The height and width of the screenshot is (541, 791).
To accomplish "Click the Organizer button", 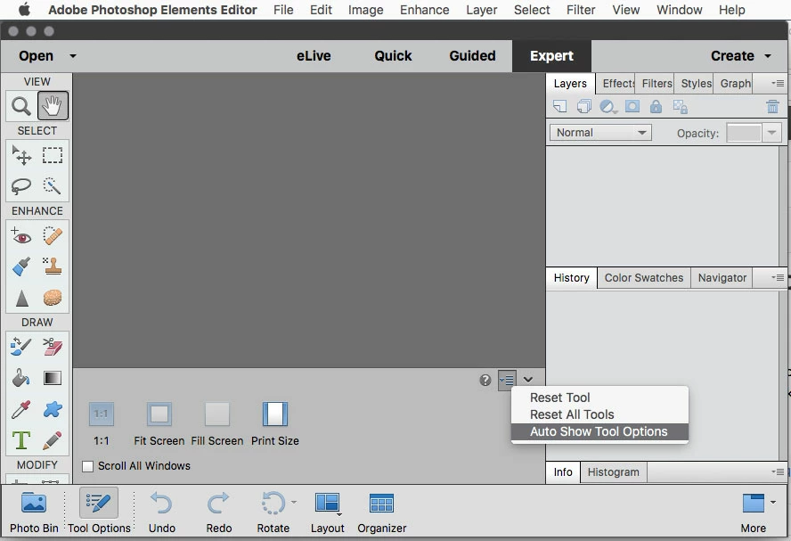I will coord(382,511).
